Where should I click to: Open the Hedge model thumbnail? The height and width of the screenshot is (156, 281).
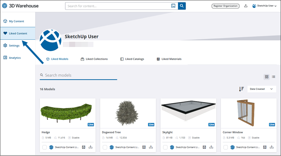67,113
